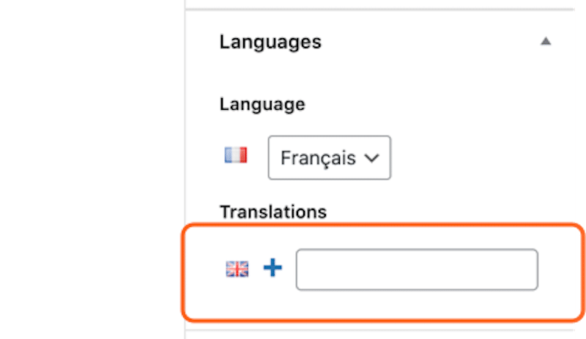This screenshot has width=586, height=339.
Task: Change the post language from Français
Action: pos(329,157)
